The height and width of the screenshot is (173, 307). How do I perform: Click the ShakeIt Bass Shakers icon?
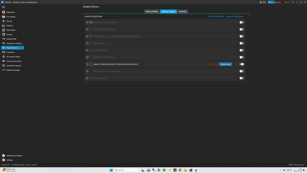(x=3, y=43)
